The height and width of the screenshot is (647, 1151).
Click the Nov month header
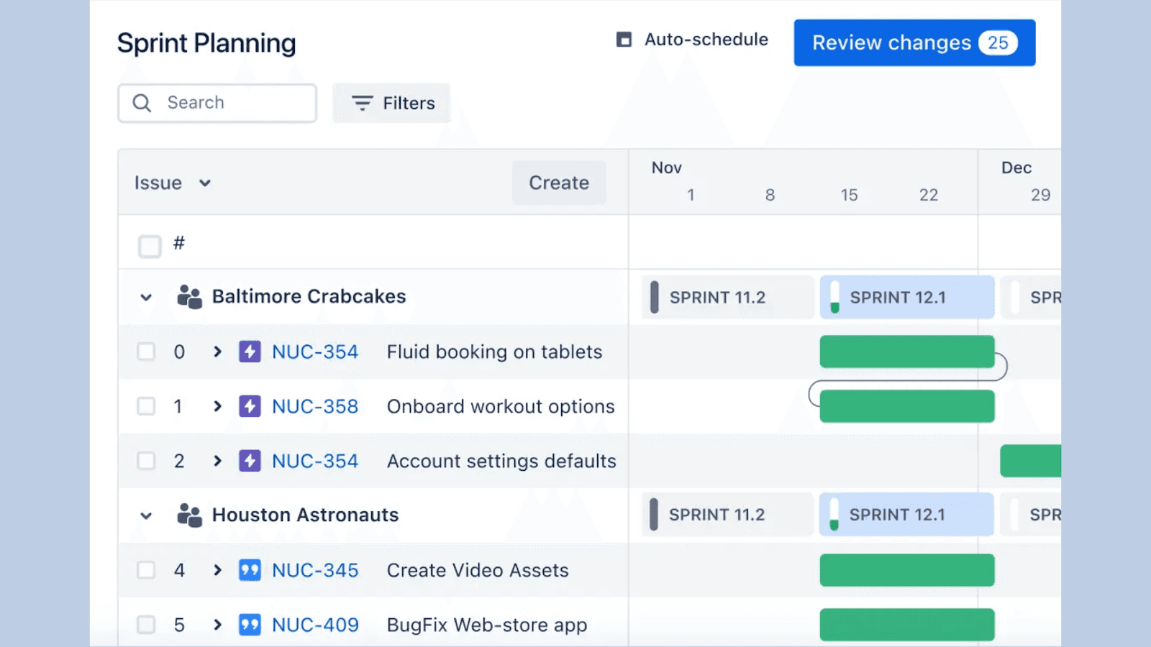666,168
